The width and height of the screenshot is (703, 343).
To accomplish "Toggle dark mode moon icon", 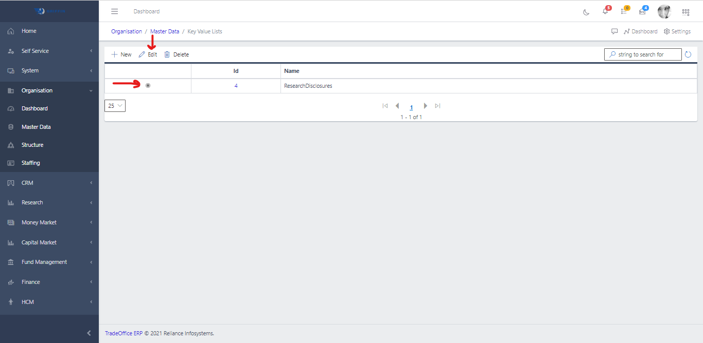I will click(x=586, y=12).
